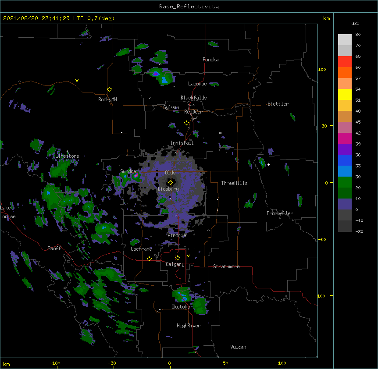Click the storm cell with magenta core near Sundre
The height and width of the screenshot is (369, 378).
pos(136,176)
